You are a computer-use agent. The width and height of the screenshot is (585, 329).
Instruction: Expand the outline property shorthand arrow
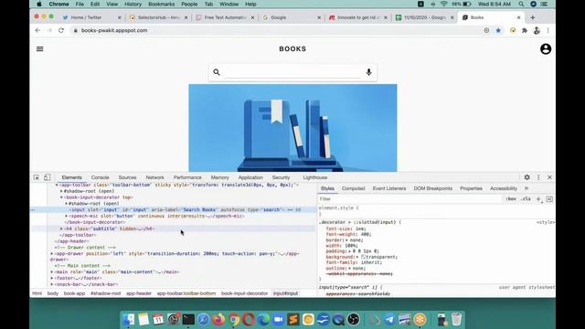[349, 268]
